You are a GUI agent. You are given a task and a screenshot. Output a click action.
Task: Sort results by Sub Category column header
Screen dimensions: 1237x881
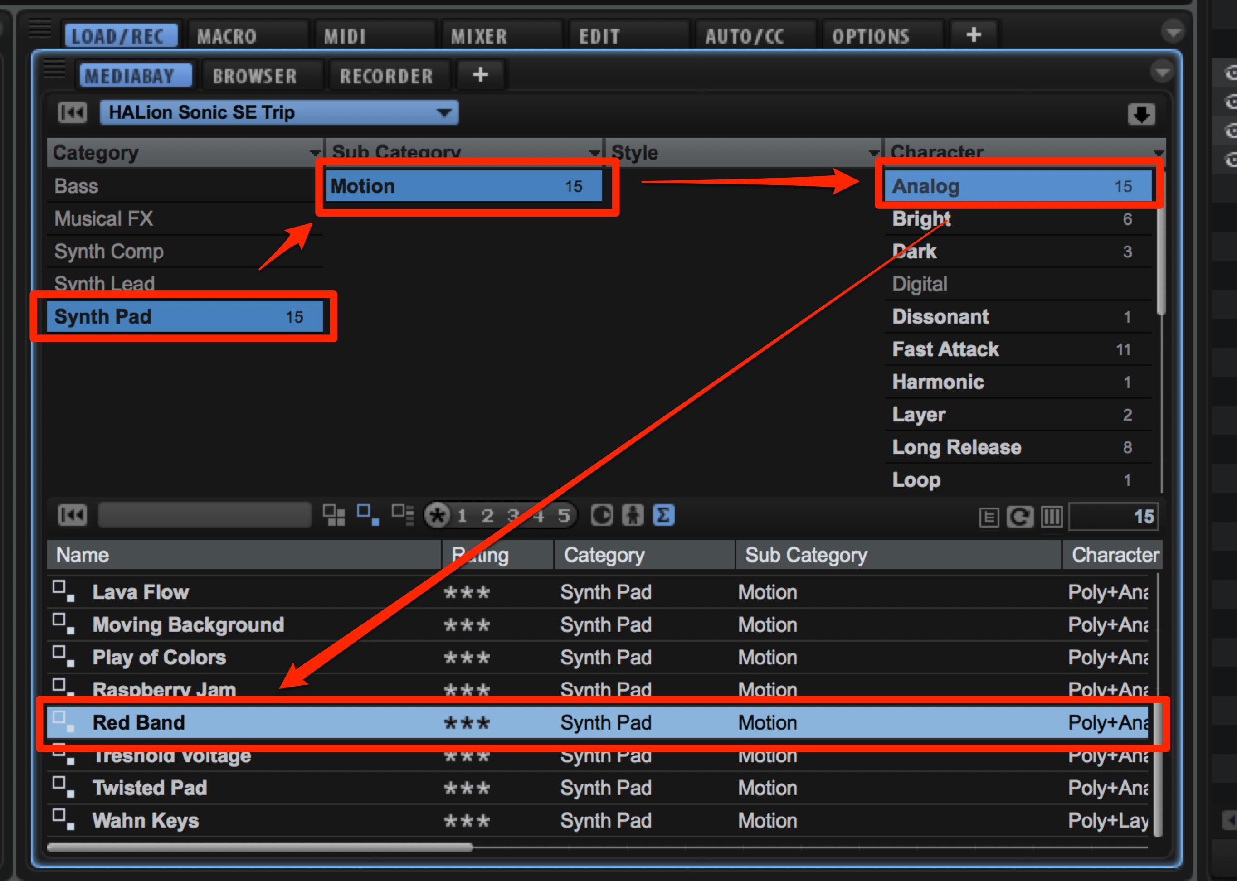(x=898, y=555)
